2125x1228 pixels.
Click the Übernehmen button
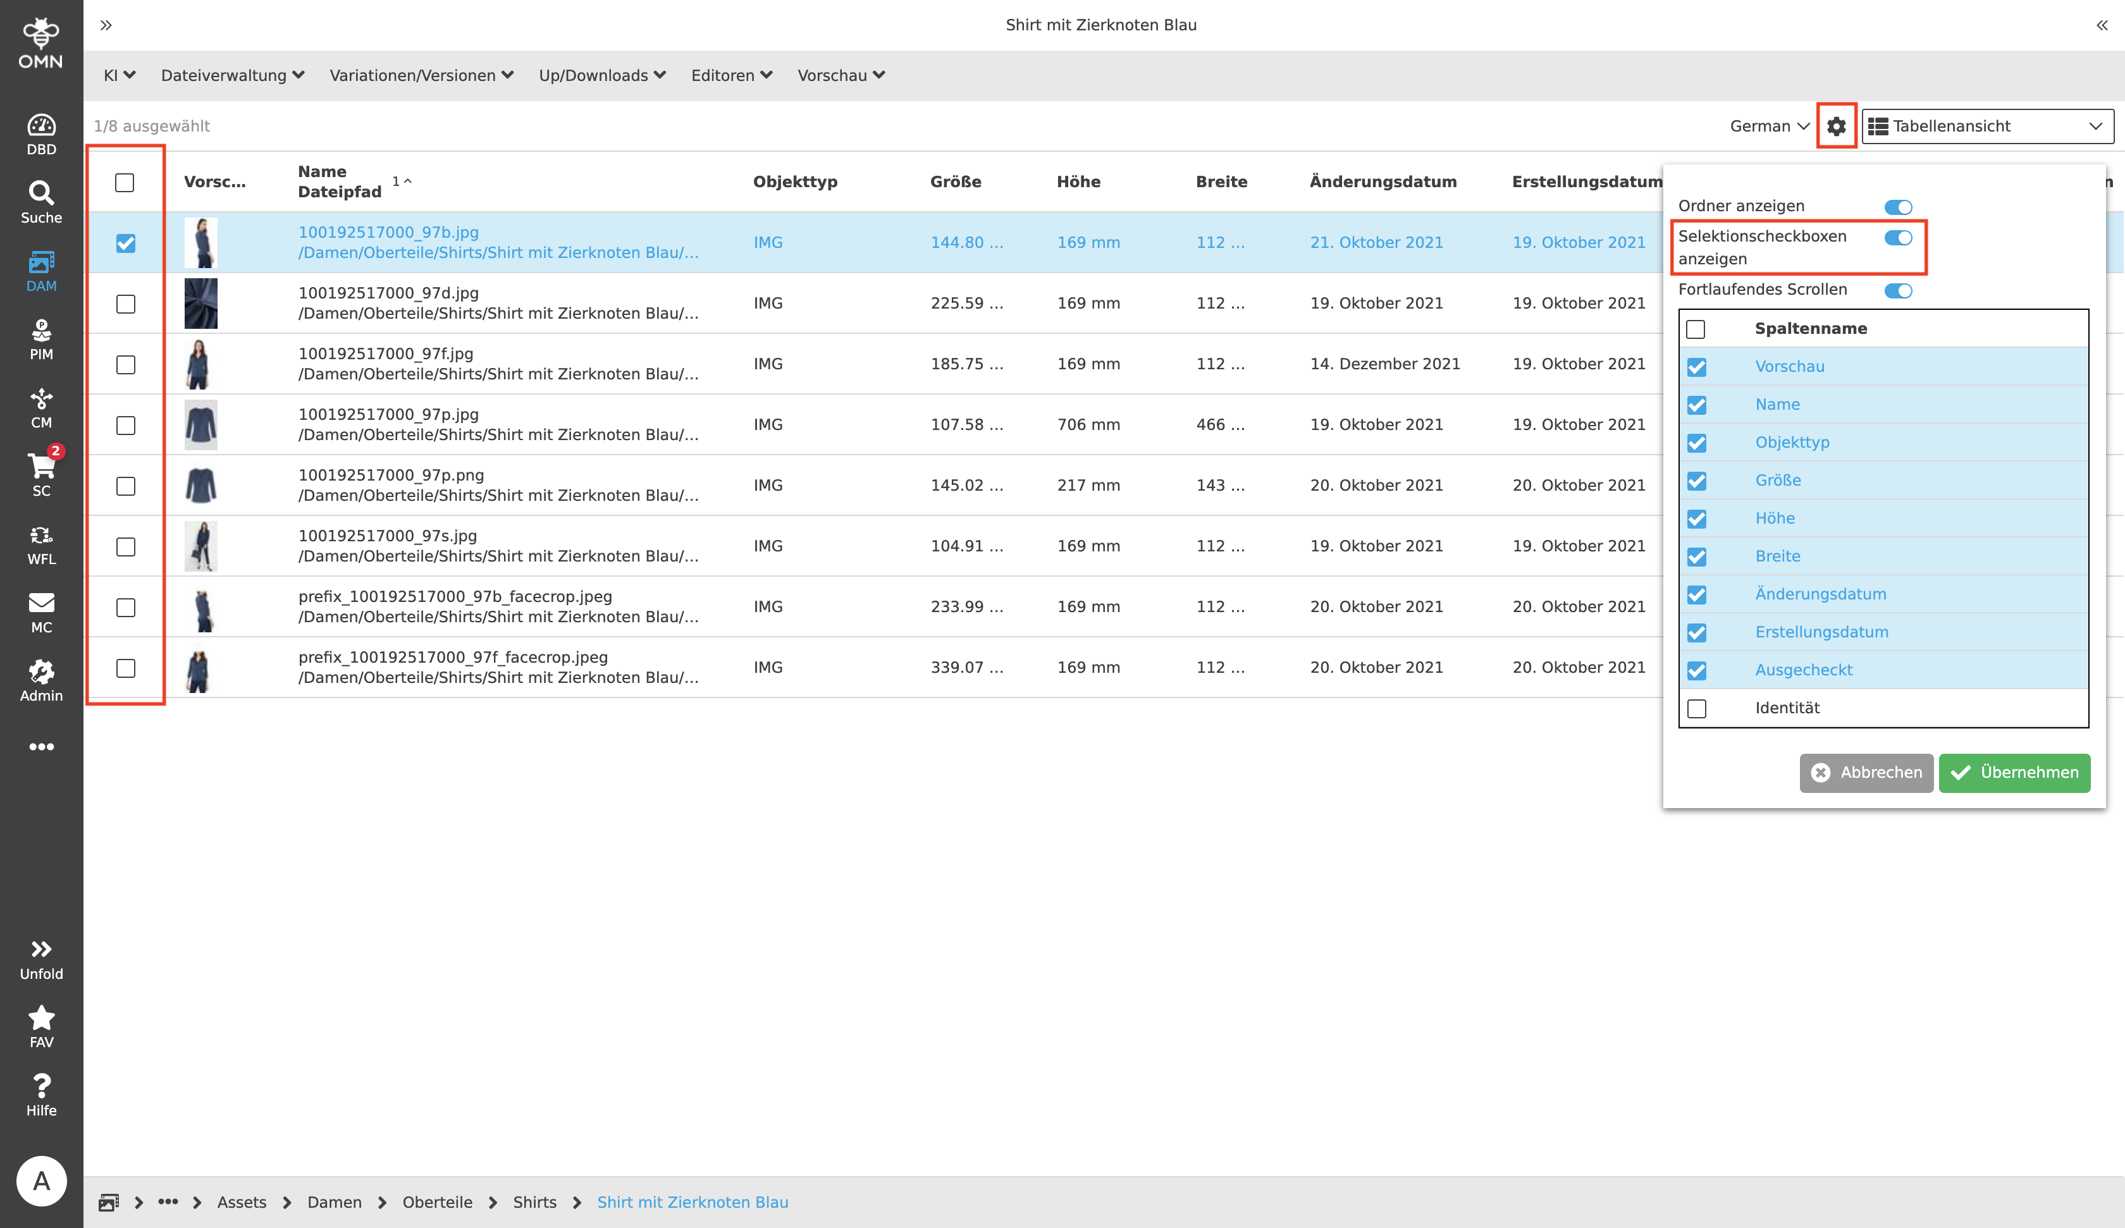[2014, 773]
